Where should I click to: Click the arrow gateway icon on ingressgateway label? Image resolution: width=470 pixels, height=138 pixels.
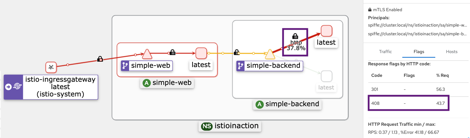tap(9, 87)
